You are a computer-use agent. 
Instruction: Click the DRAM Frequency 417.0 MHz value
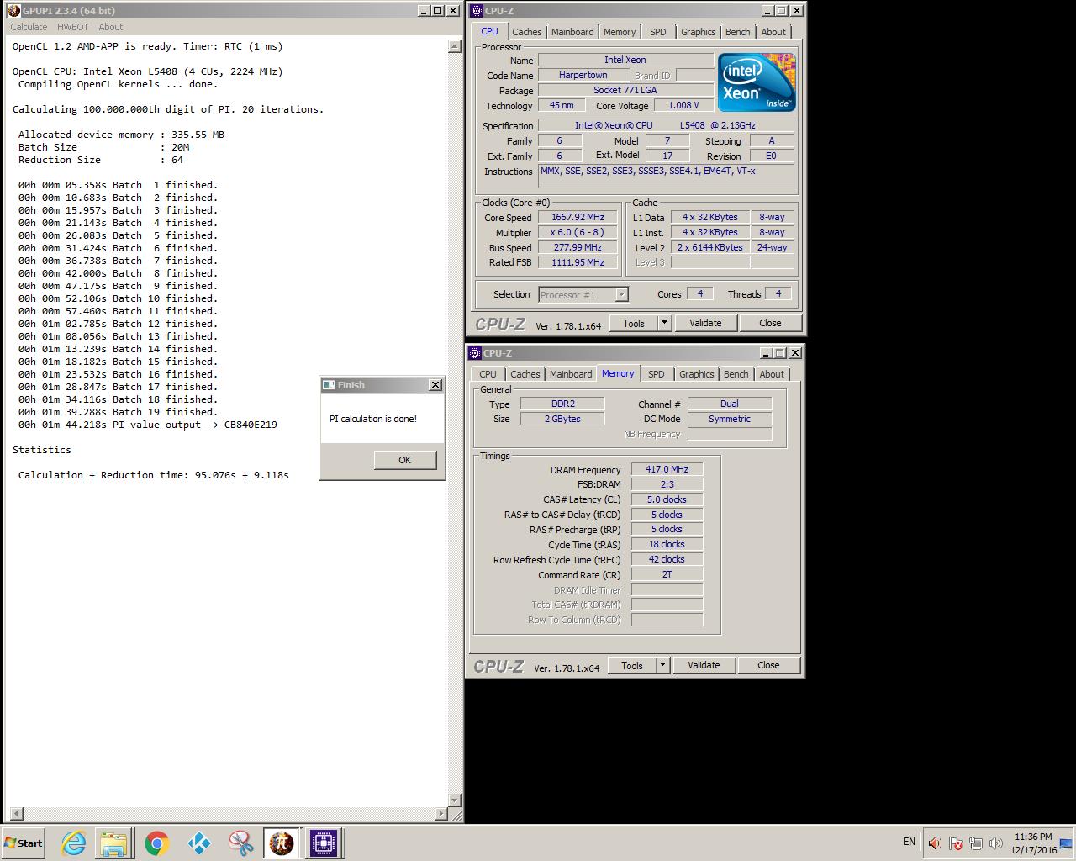667,469
